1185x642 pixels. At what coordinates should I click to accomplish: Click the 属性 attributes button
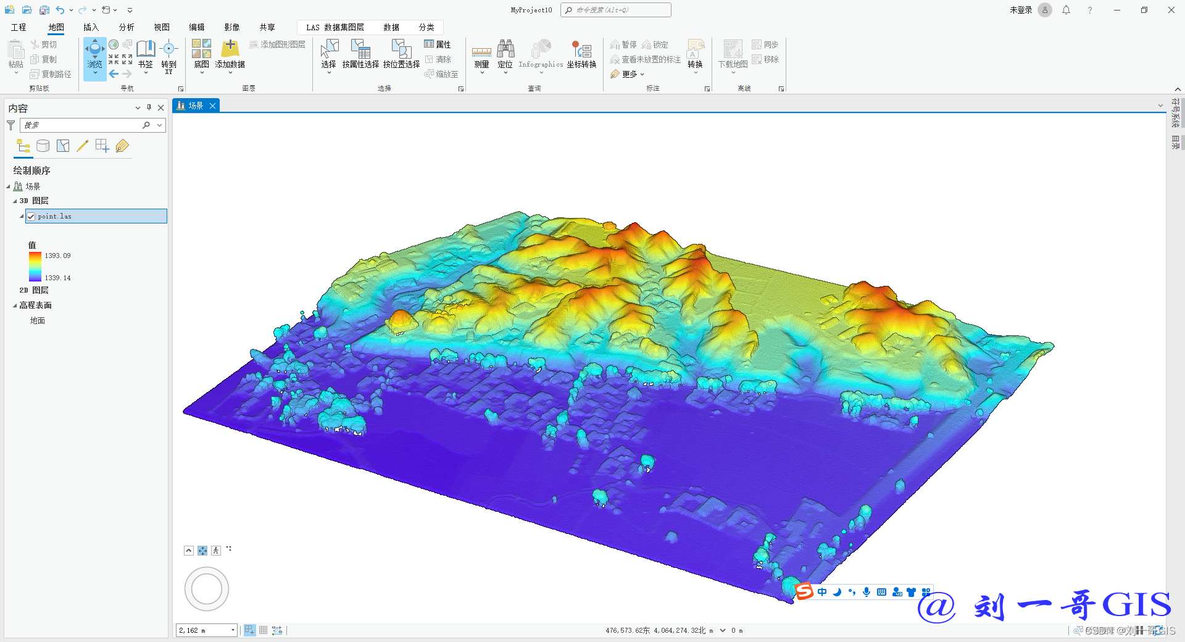438,44
